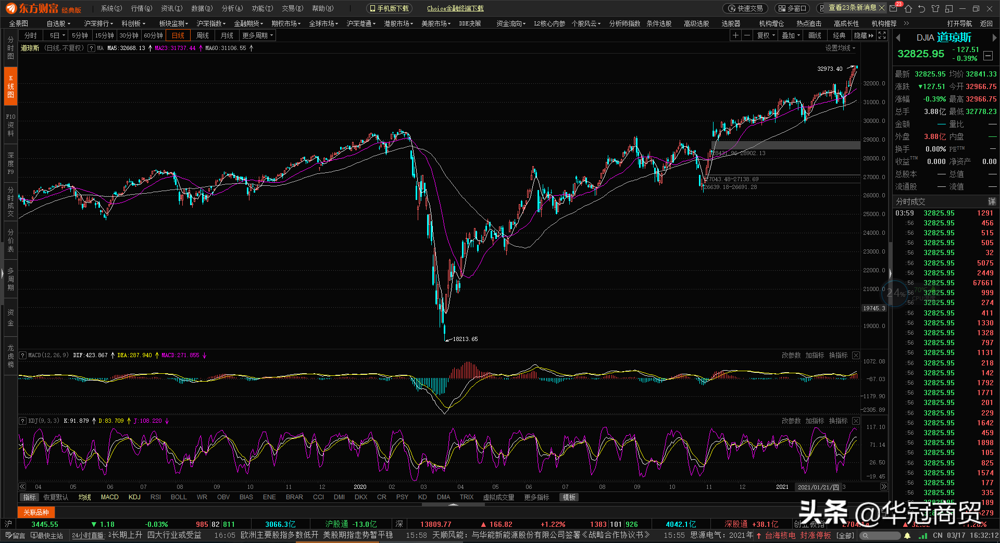This screenshot has width=1000, height=543.
Task: Toggle 均线 moving average overlay
Action: [x=85, y=497]
